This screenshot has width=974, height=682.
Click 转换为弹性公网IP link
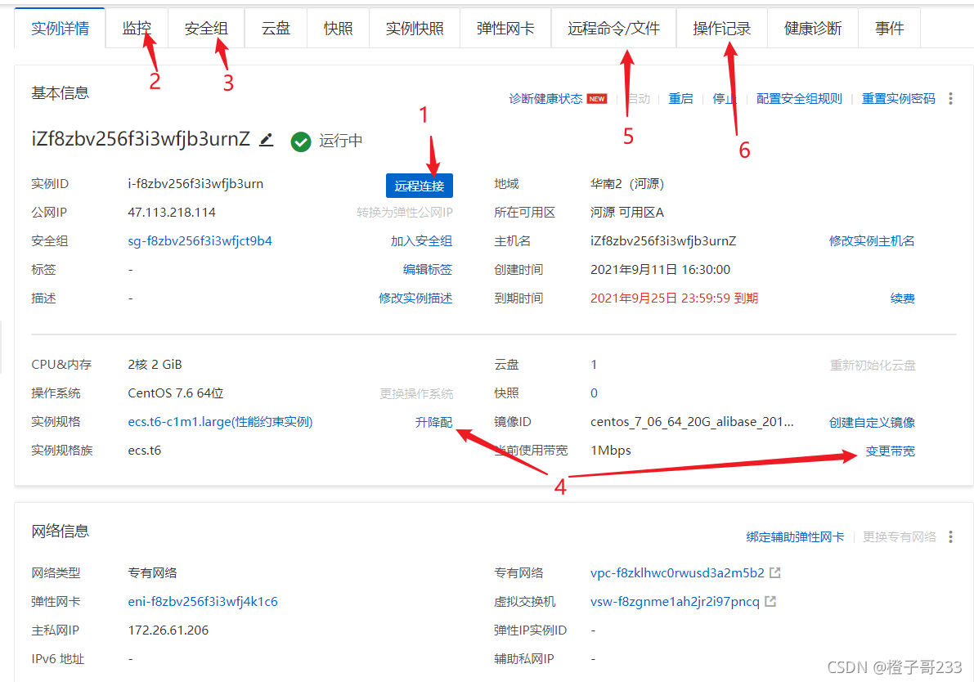pyautogui.click(x=404, y=213)
